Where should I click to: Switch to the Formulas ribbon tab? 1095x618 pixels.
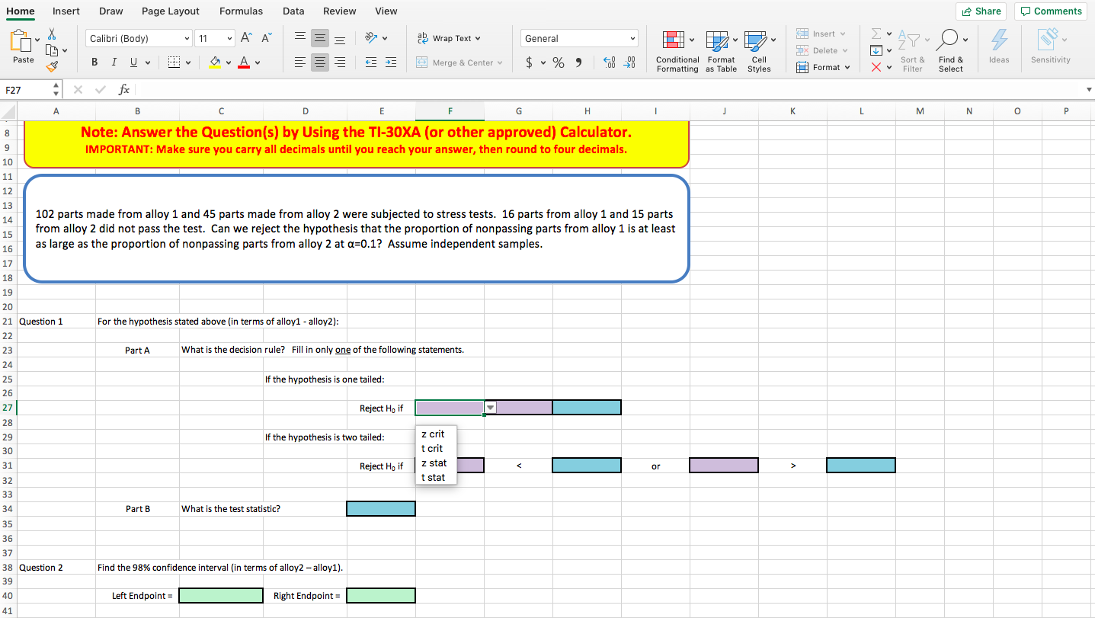(241, 11)
